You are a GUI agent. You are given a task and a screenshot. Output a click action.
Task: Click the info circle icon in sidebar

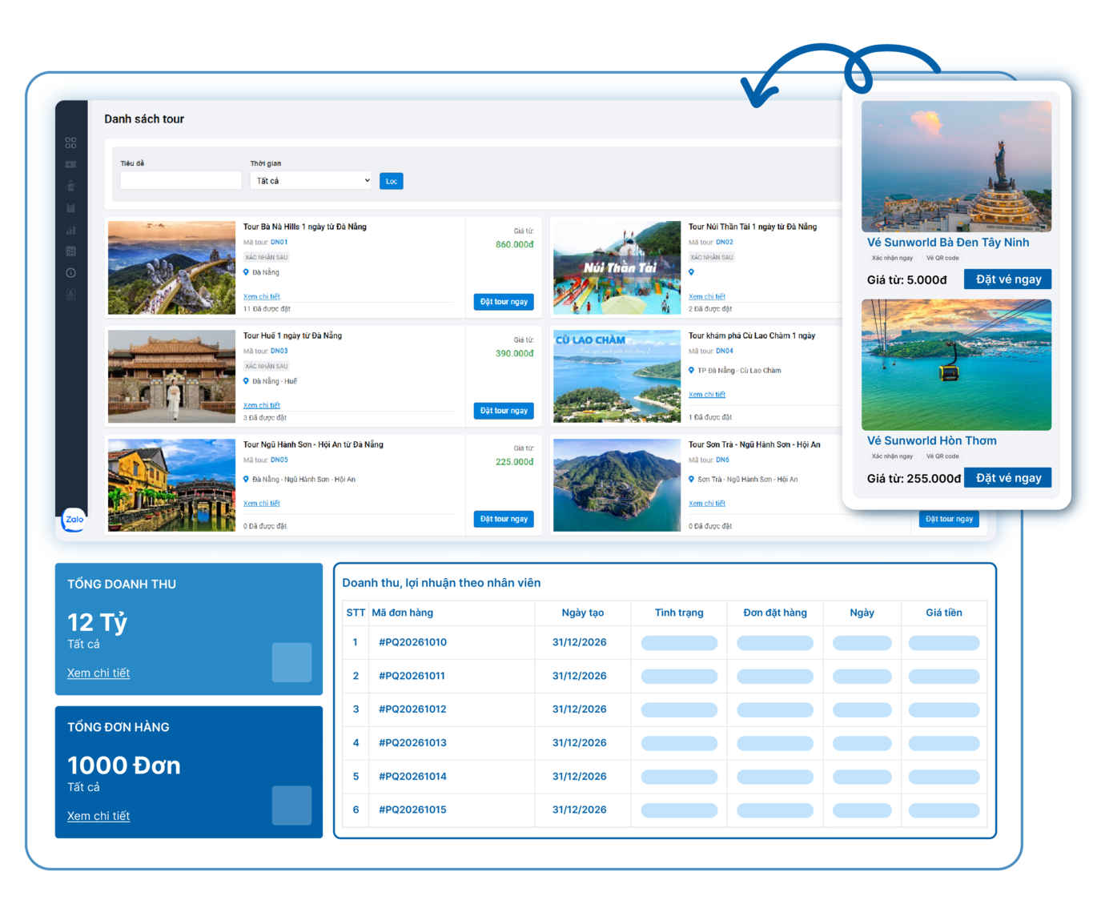70,273
